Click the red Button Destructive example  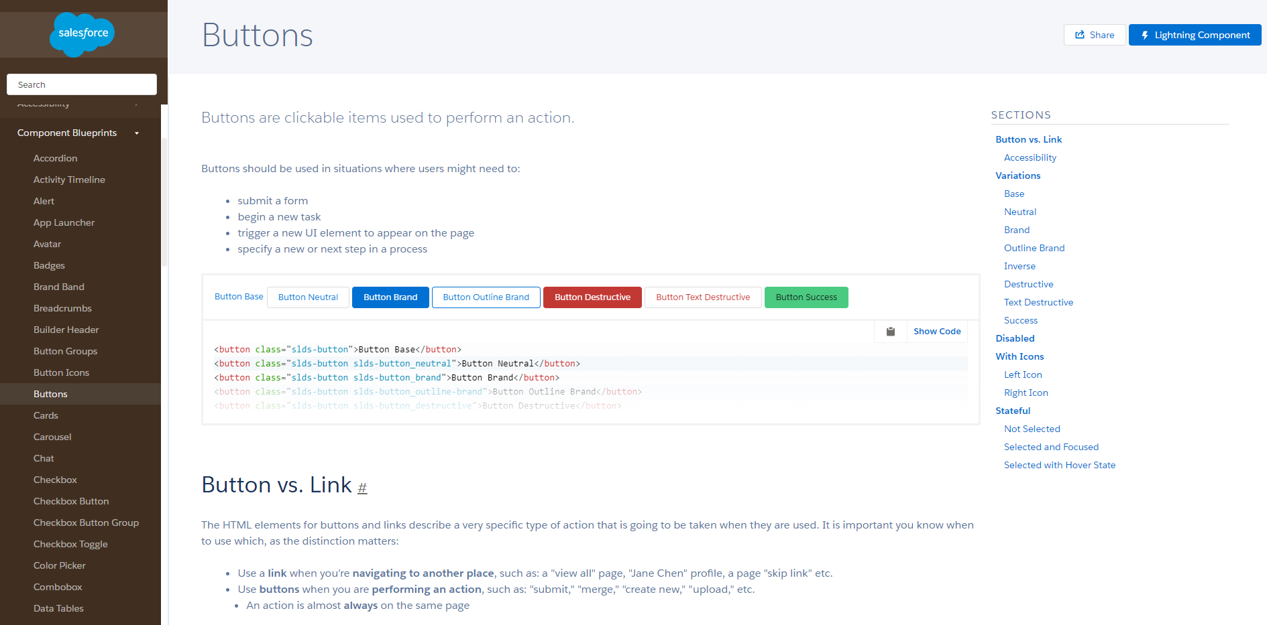592,297
